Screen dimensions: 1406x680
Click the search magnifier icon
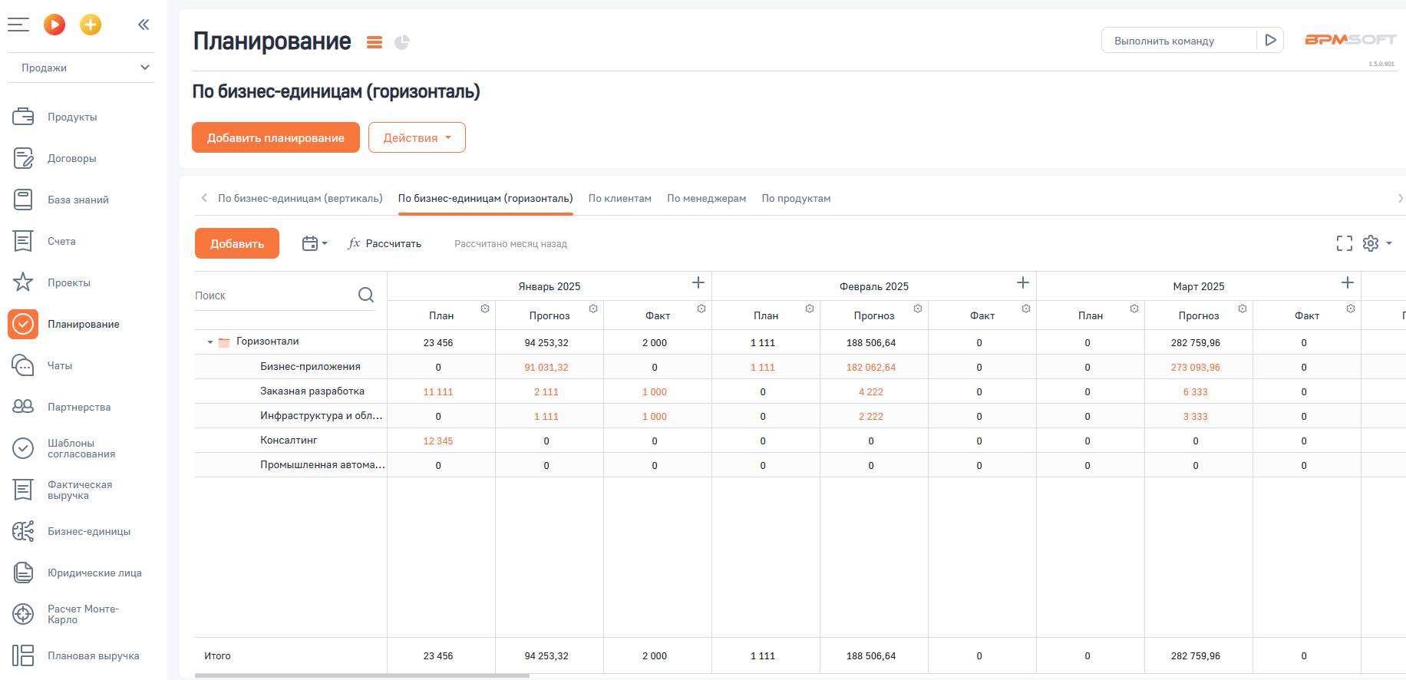pos(366,295)
